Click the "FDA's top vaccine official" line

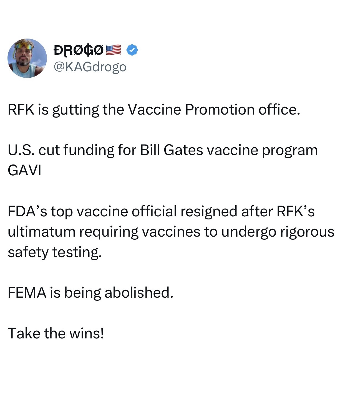click(92, 211)
